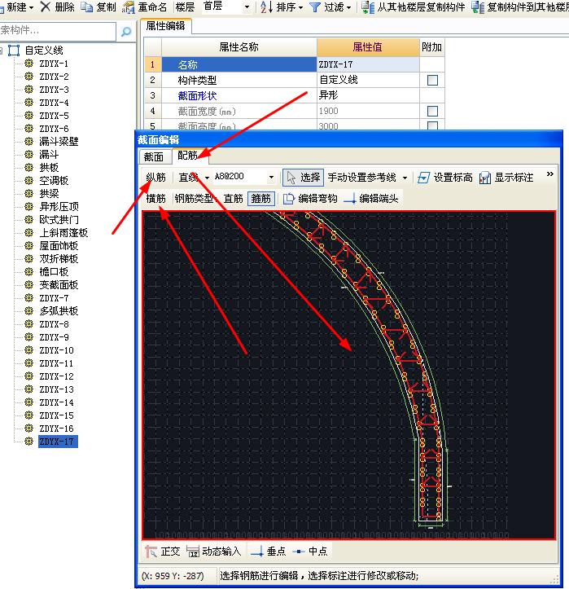Click the 名称 value cell ZDYX-17
The height and width of the screenshot is (589, 569).
(x=368, y=64)
